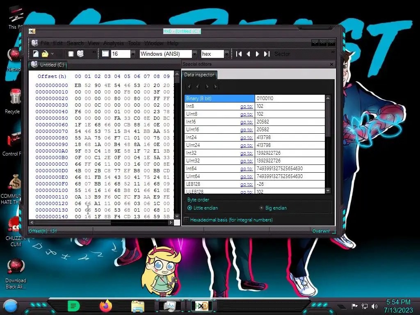Screen dimensions: 420x315
Task: Click go to link for LEB128
Action: click(x=247, y=184)
